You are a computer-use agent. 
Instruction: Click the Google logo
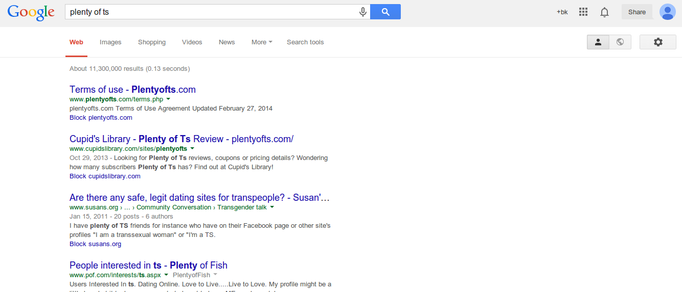(x=31, y=12)
